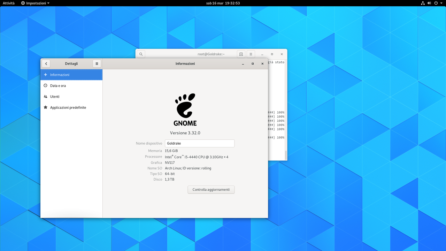Image resolution: width=446 pixels, height=251 pixels.
Task: Click the search icon in the terminal window
Action: point(141,54)
